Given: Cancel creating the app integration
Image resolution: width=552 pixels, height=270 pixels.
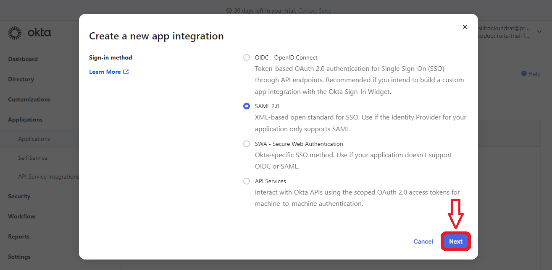Looking at the screenshot, I should tap(423, 241).
